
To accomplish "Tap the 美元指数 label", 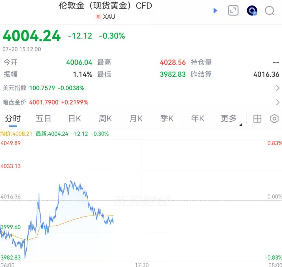I will point(14,88).
